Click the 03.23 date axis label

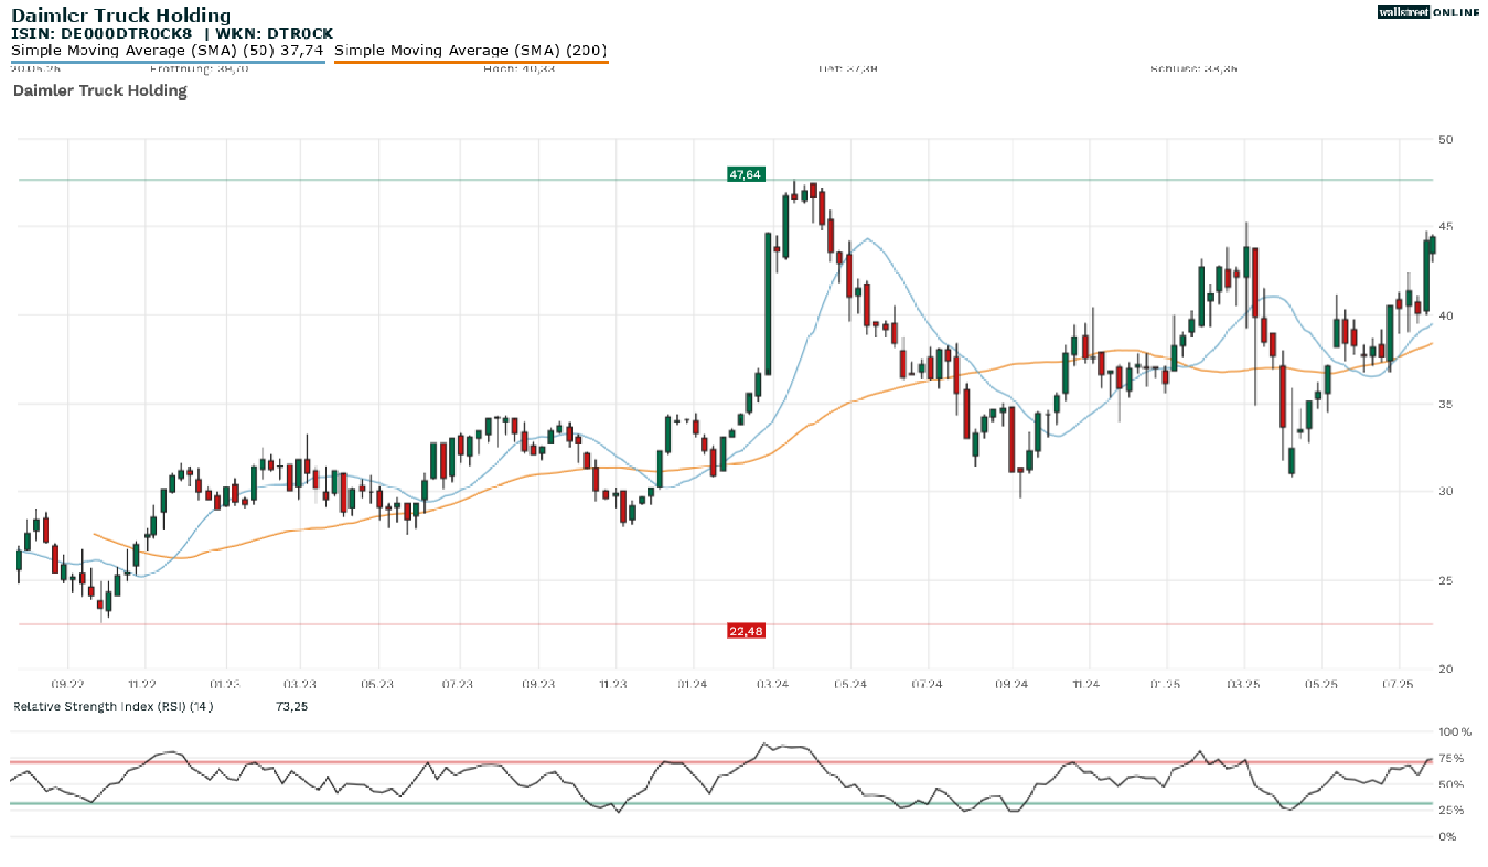pos(300,684)
